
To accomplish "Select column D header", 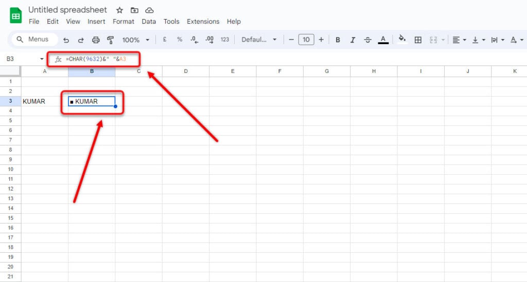I will pyautogui.click(x=185, y=71).
